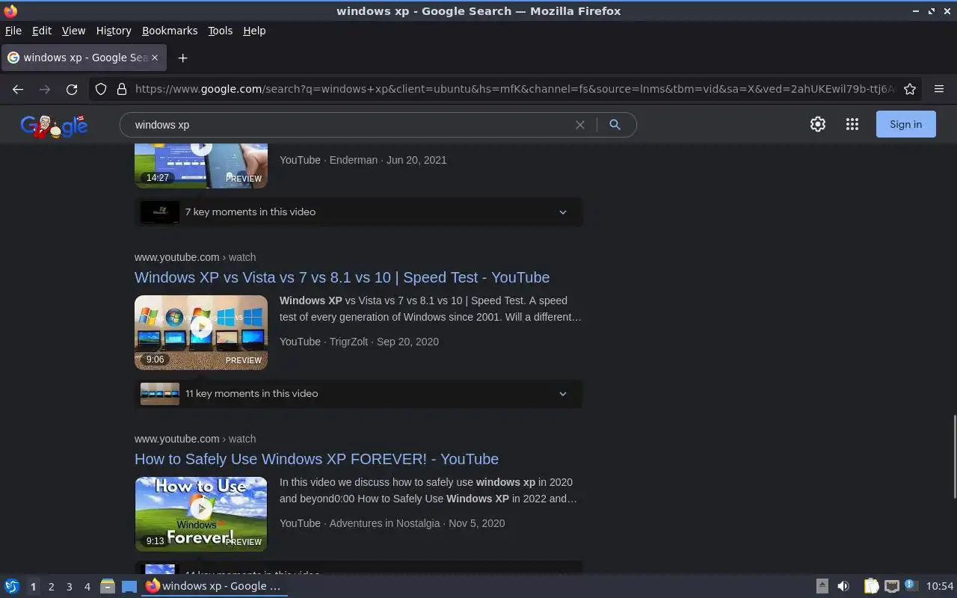Click the removable media tray icon
This screenshot has width=957, height=598.
point(822,586)
